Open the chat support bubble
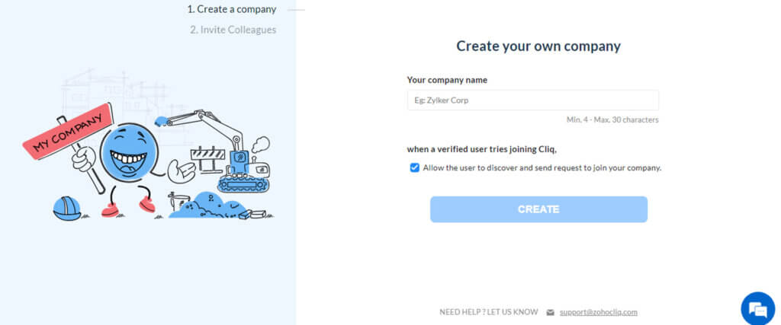The image size is (781, 325). (x=757, y=308)
